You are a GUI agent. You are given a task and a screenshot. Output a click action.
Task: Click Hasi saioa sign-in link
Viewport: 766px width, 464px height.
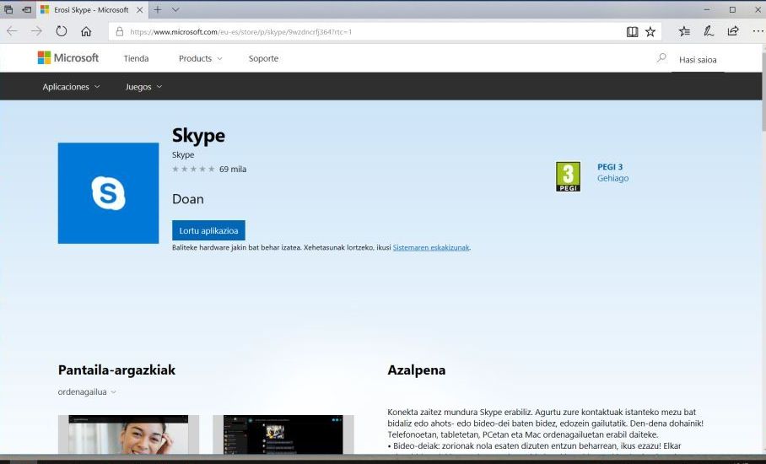[x=698, y=60]
